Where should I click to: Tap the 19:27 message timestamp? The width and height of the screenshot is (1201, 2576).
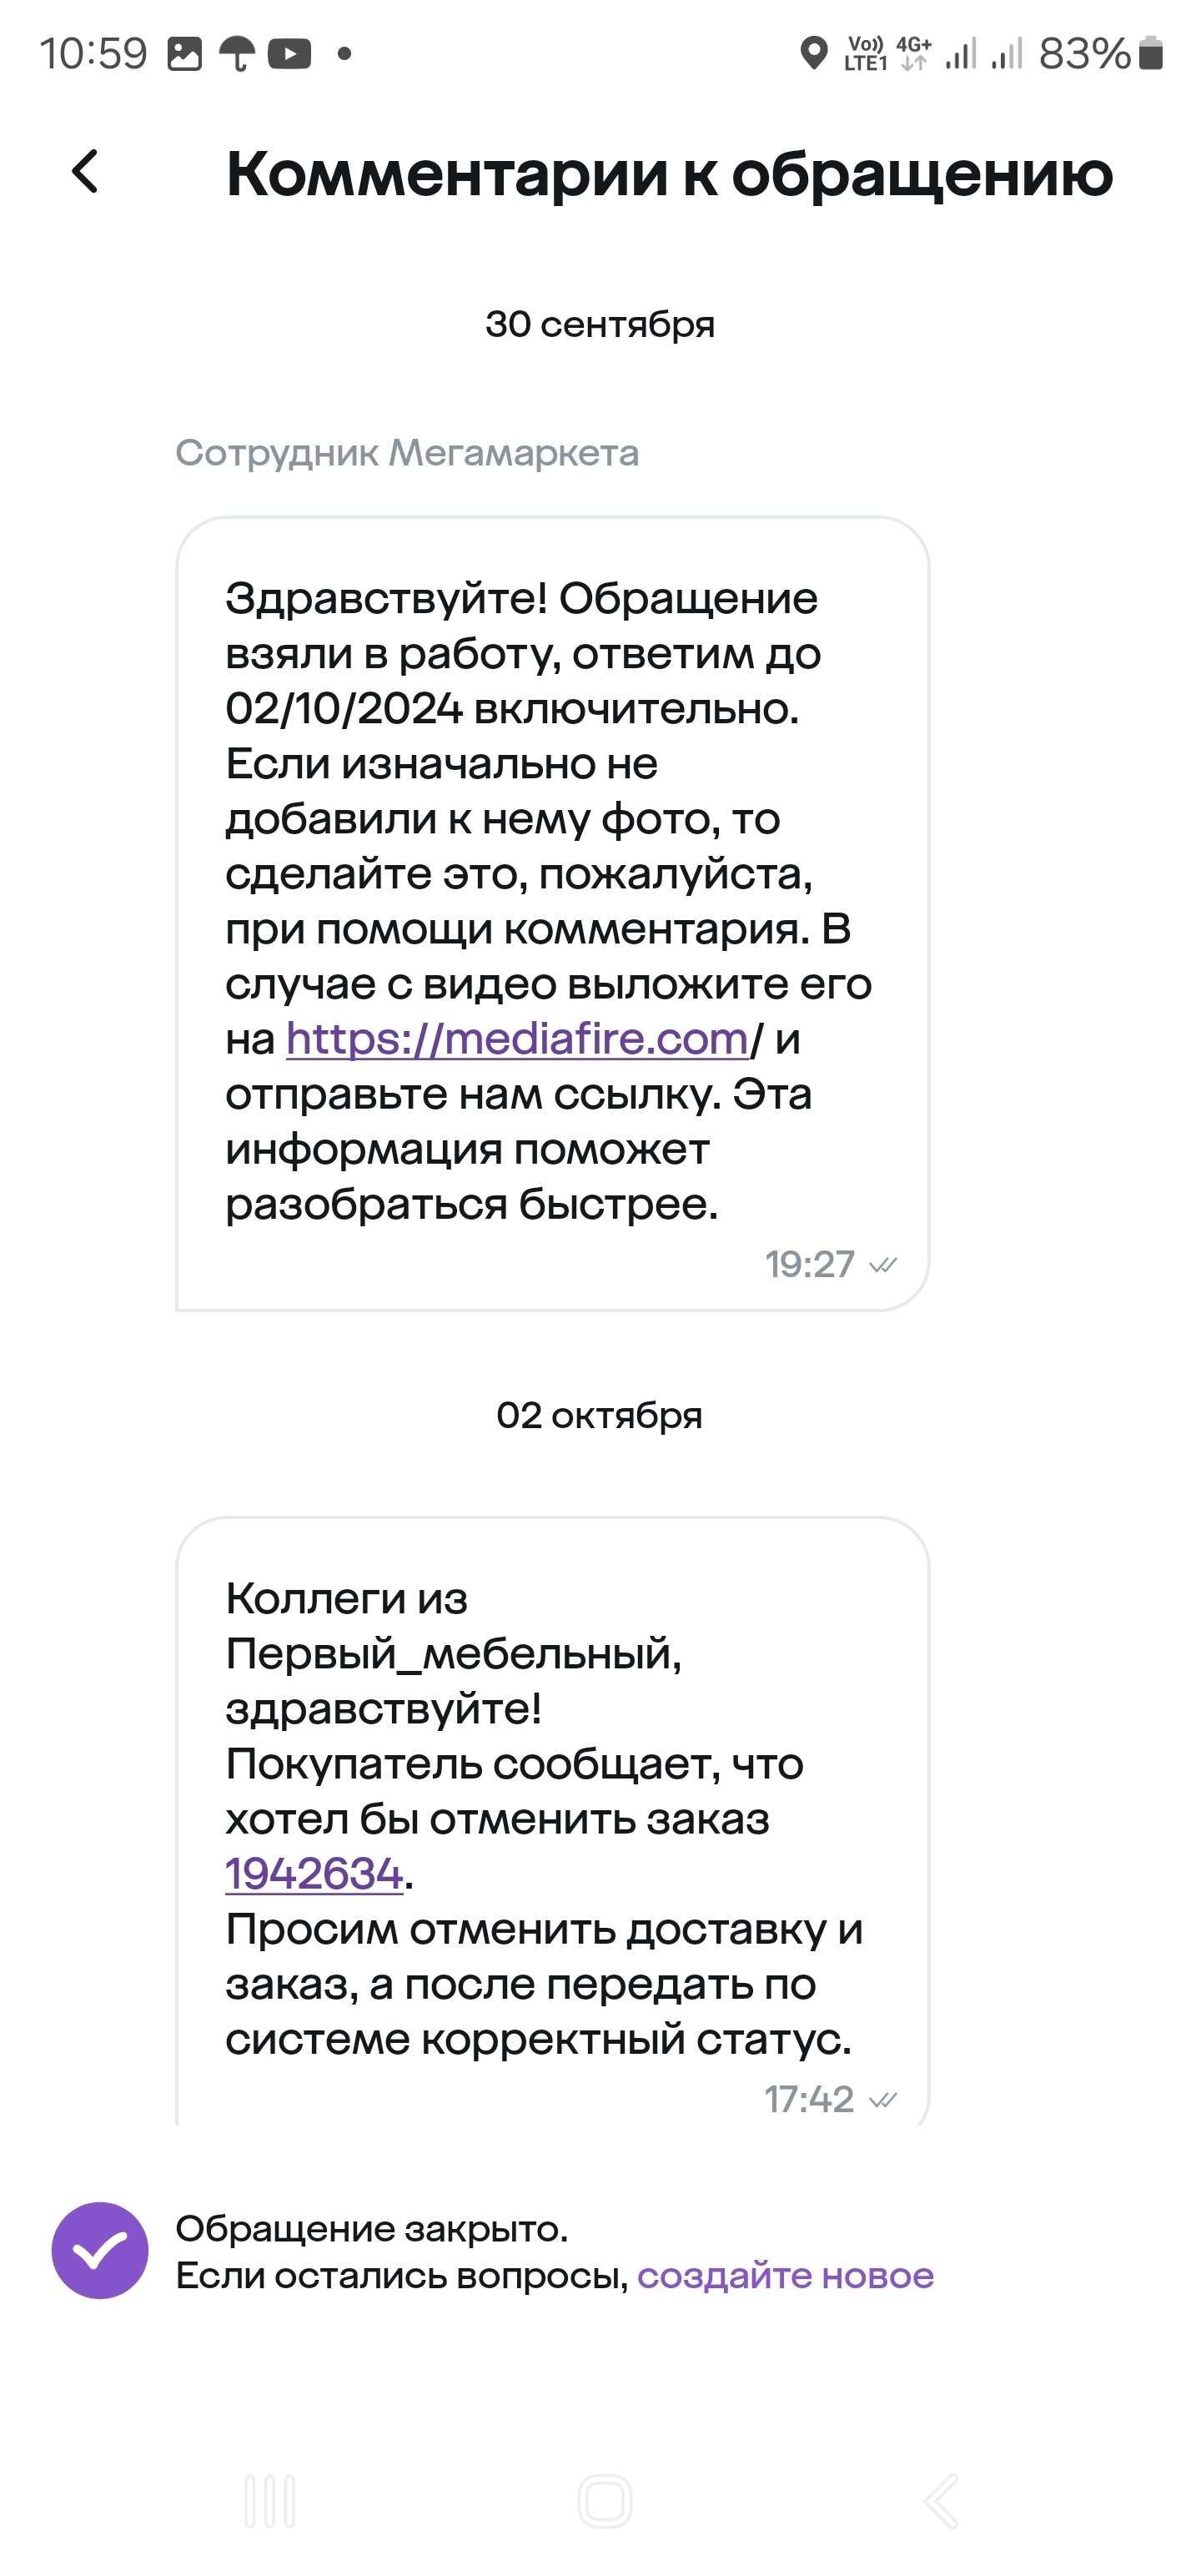[x=809, y=1264]
